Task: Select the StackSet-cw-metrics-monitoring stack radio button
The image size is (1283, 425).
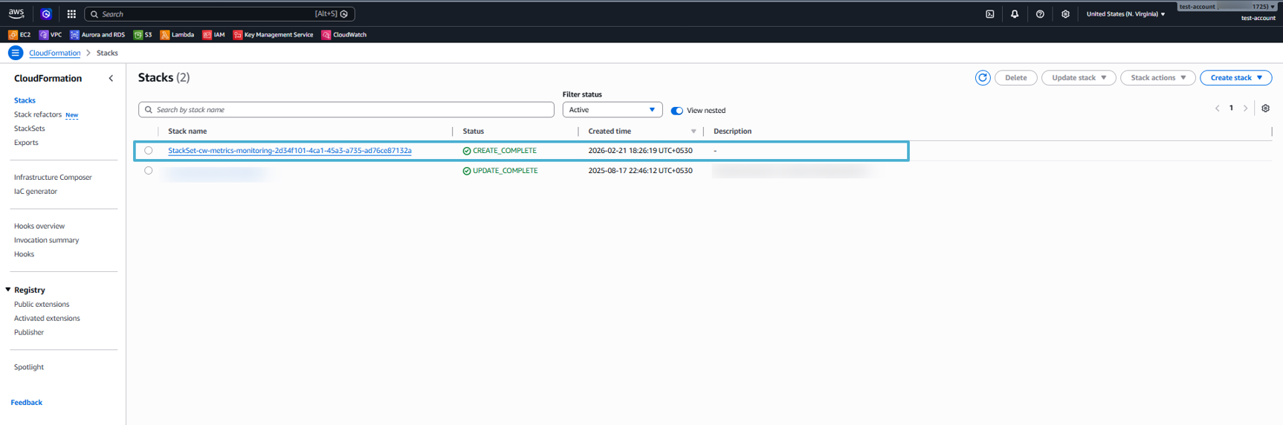Action: [x=149, y=151]
